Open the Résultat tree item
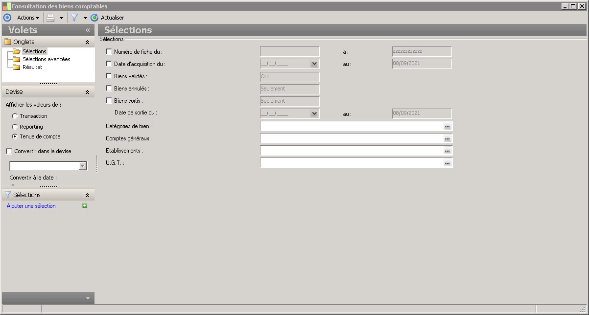Screen dimensions: 589x315 32,67
